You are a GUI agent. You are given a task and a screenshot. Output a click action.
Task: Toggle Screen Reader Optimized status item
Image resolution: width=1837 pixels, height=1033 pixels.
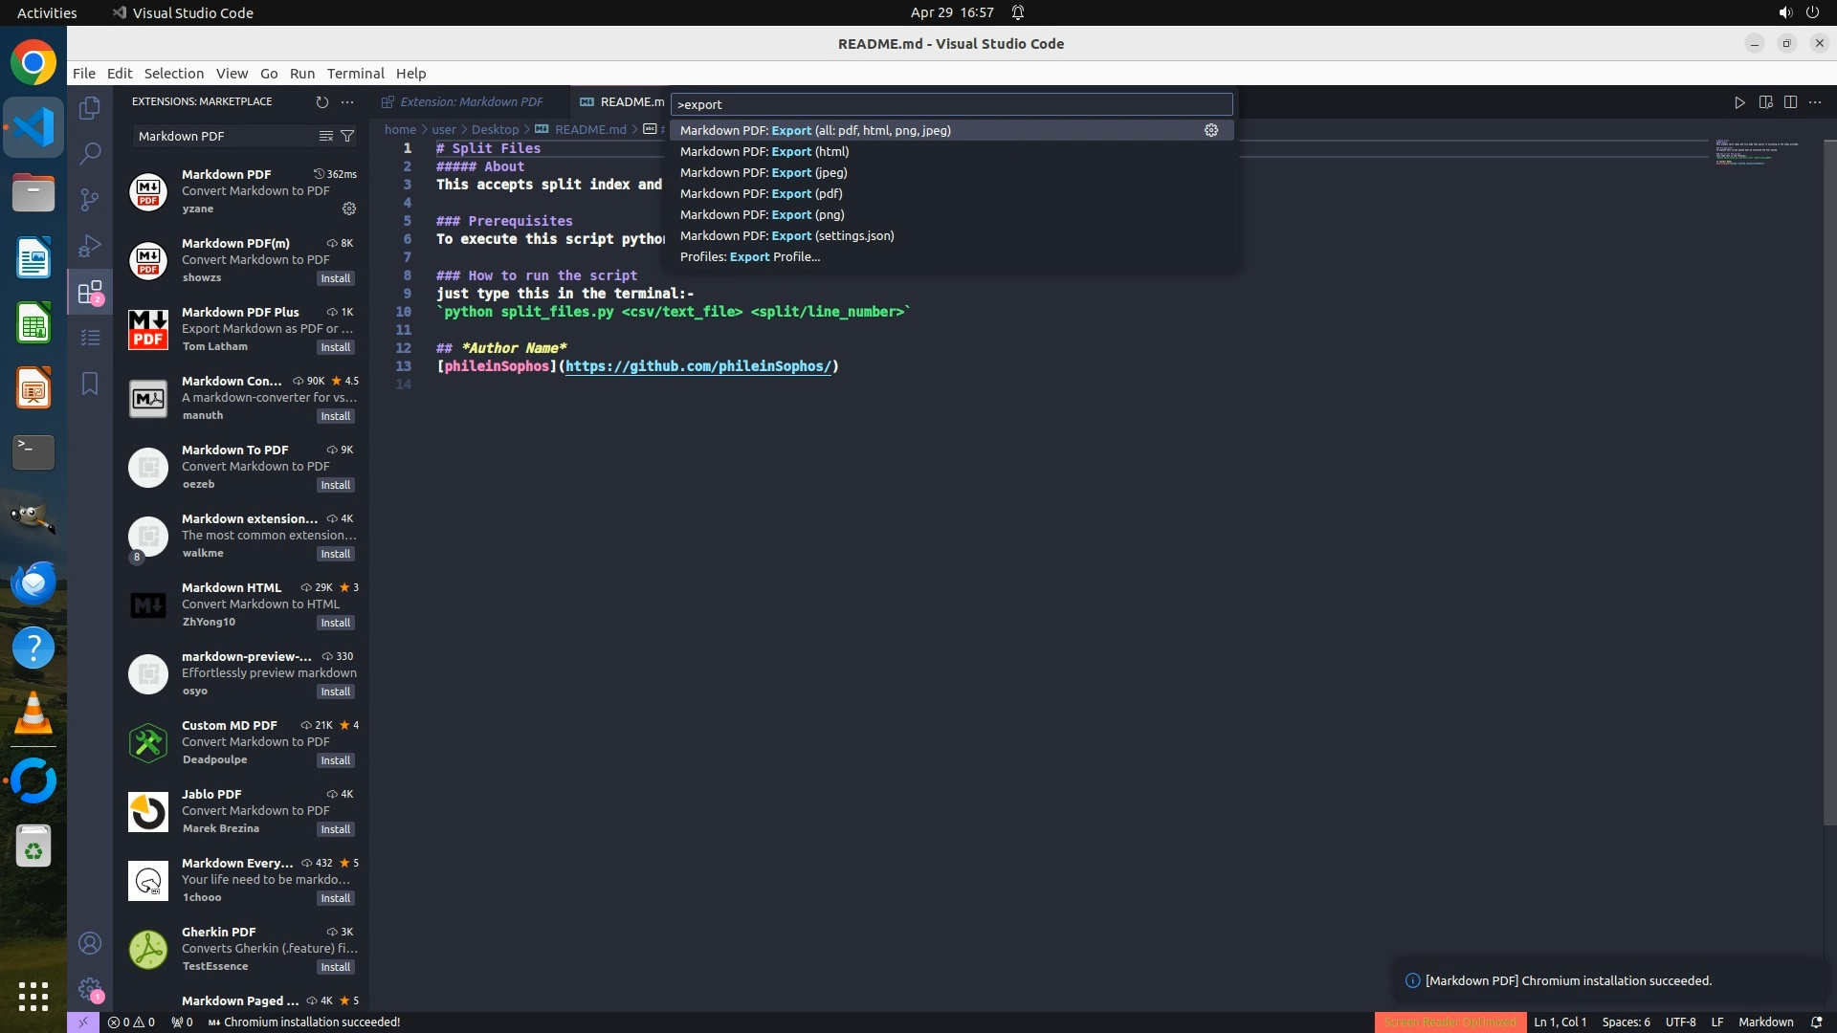tap(1450, 1022)
